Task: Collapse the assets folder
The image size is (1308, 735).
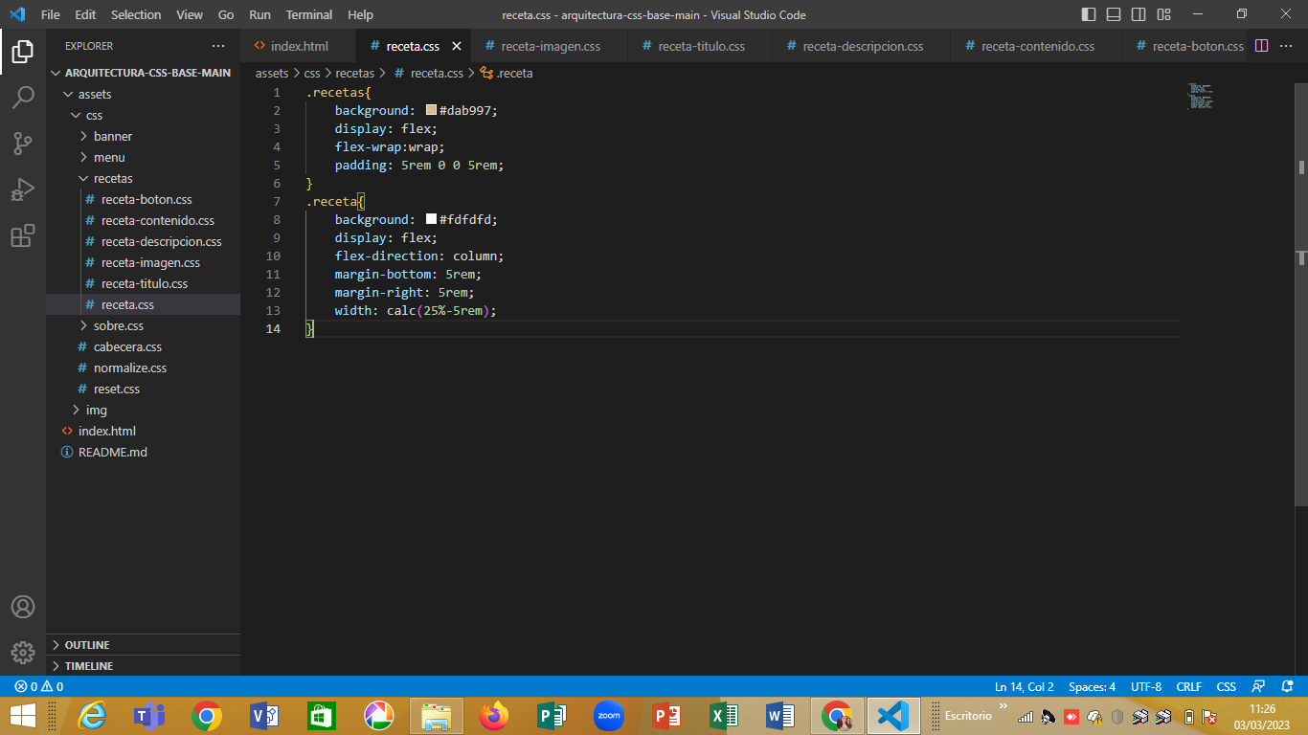Action: (x=144, y=94)
